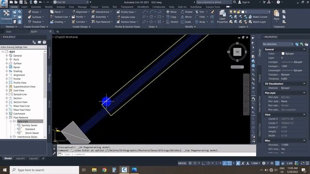Collapse the General section in Properties
The image size is (310, 174).
304,49
